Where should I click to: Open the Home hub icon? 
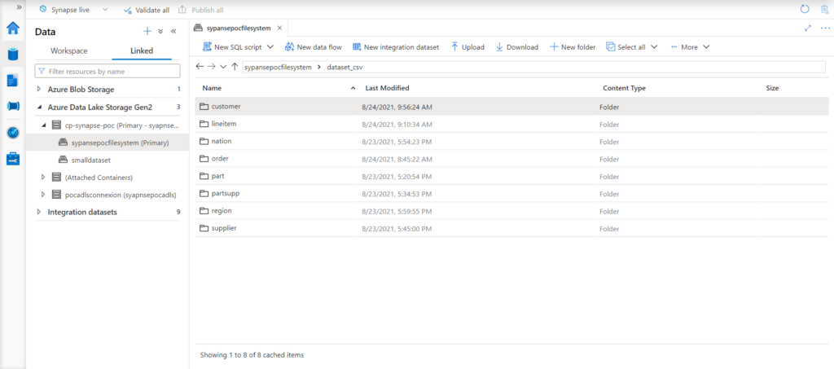pyautogui.click(x=13, y=29)
